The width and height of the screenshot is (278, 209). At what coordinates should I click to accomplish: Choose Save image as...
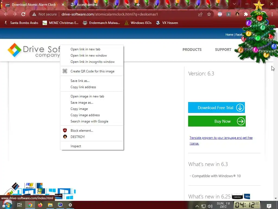[92, 103]
